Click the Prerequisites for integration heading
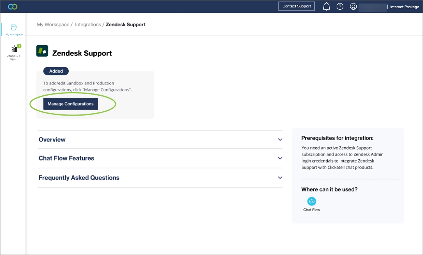Screen dimensions: 423x255 (337, 138)
